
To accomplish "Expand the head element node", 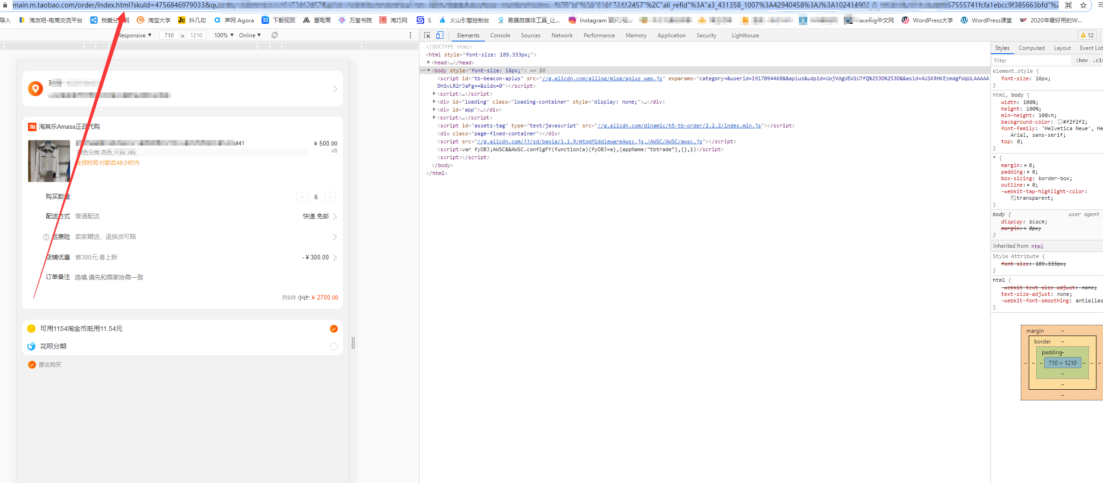I will click(428, 63).
